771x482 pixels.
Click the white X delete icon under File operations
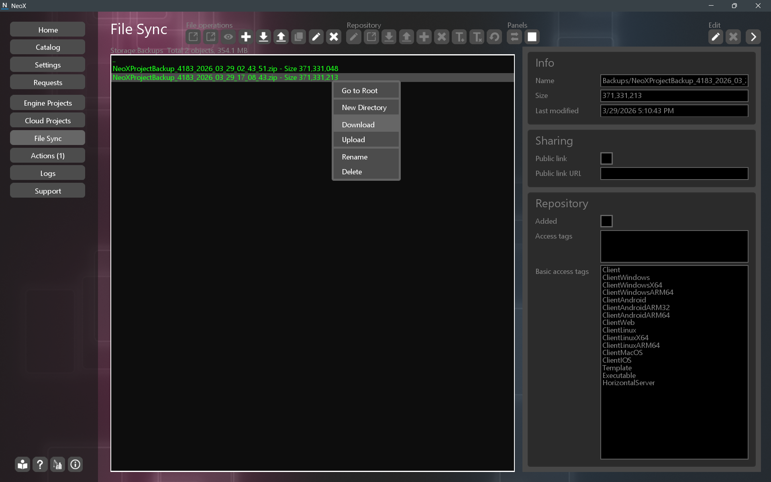pyautogui.click(x=334, y=37)
